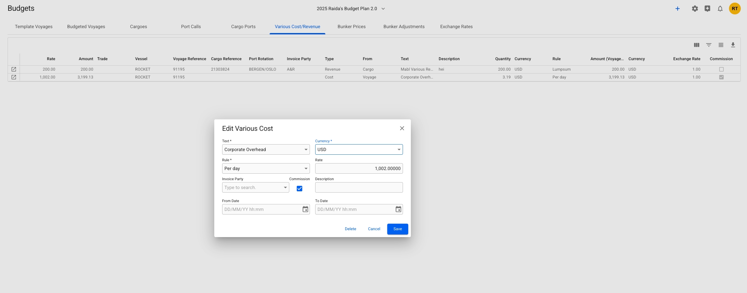The image size is (747, 293).
Task: Click the Delete button in dialog
Action: [x=350, y=229]
